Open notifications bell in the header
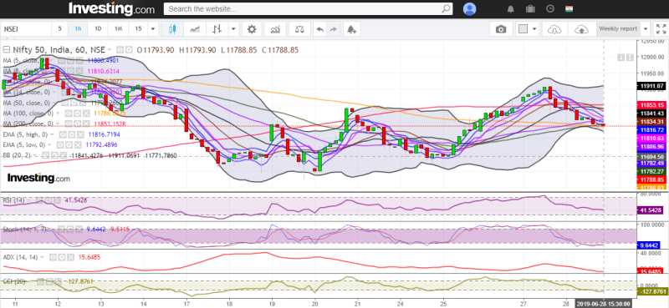 [511, 8]
